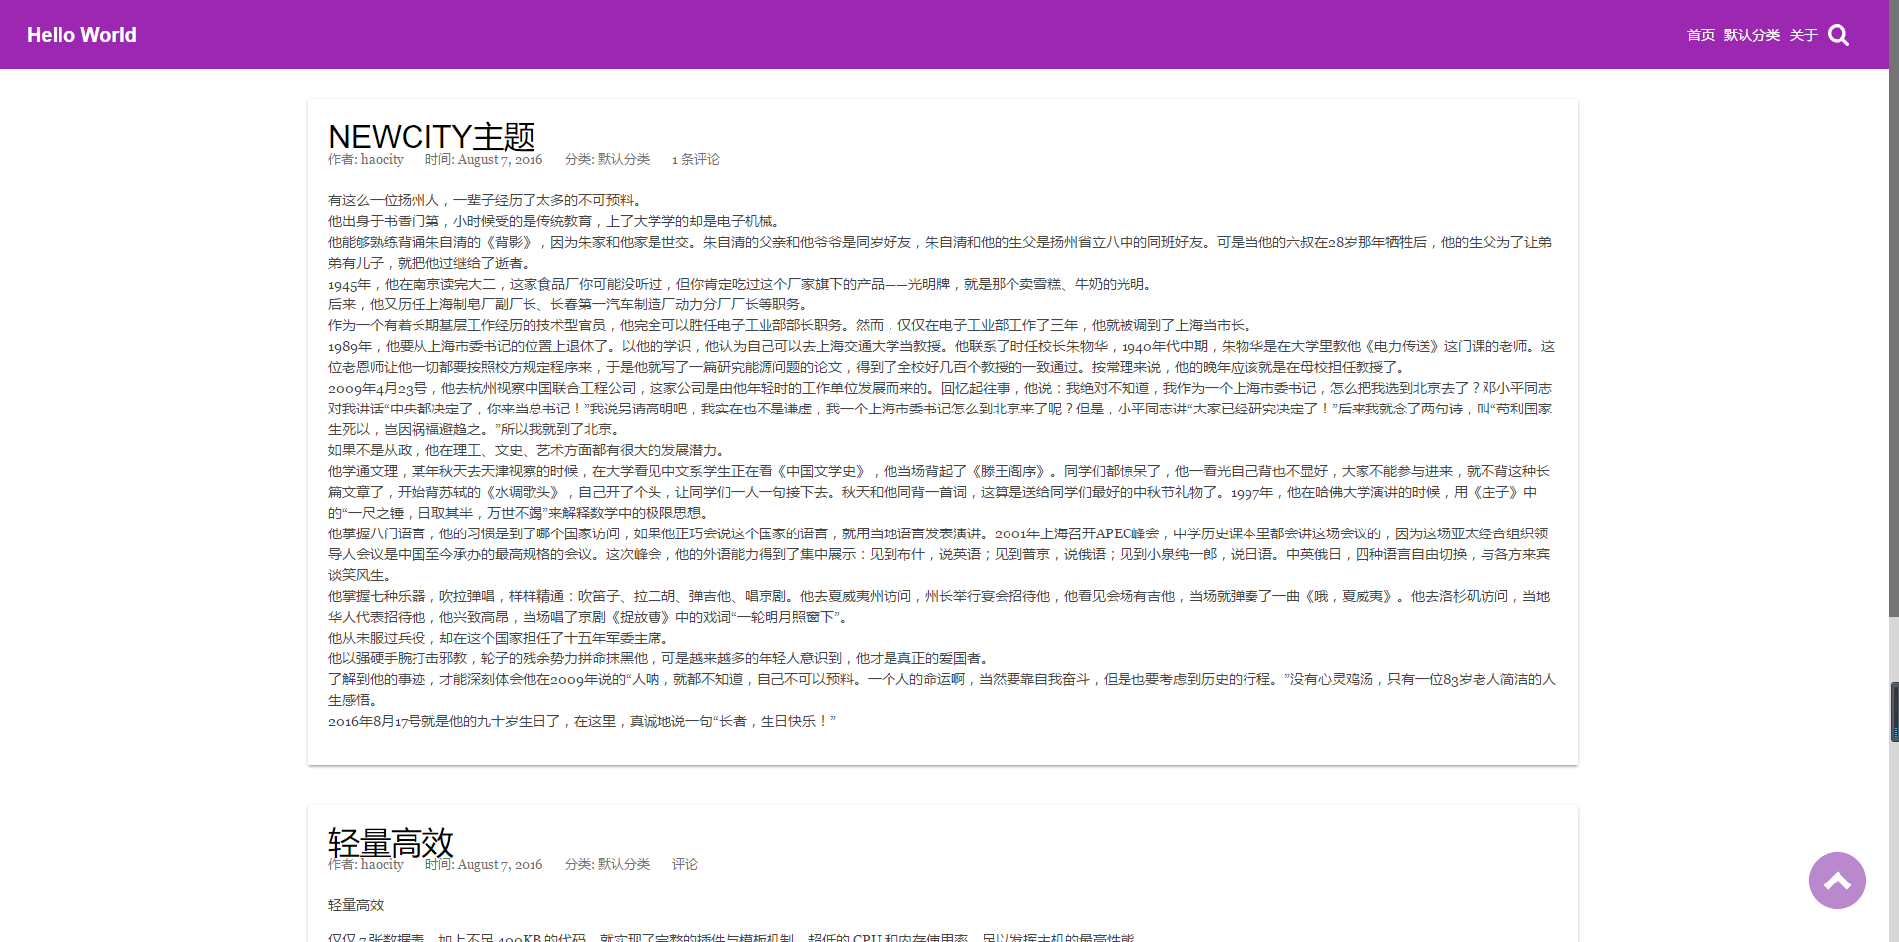Click author haocity under NEWCITY主题

coord(382,160)
